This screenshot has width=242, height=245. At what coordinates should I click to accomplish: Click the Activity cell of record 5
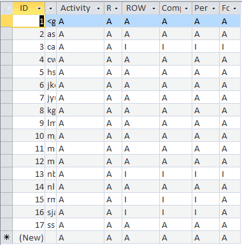80,72
